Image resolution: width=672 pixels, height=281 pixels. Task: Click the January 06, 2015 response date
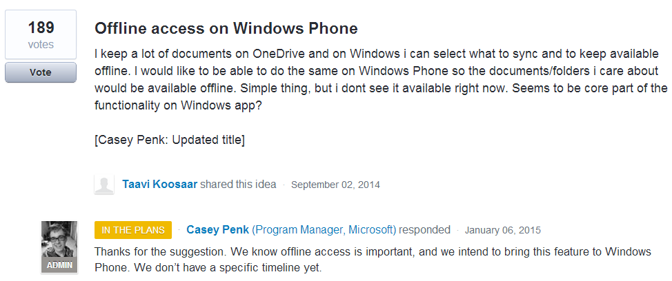click(502, 230)
